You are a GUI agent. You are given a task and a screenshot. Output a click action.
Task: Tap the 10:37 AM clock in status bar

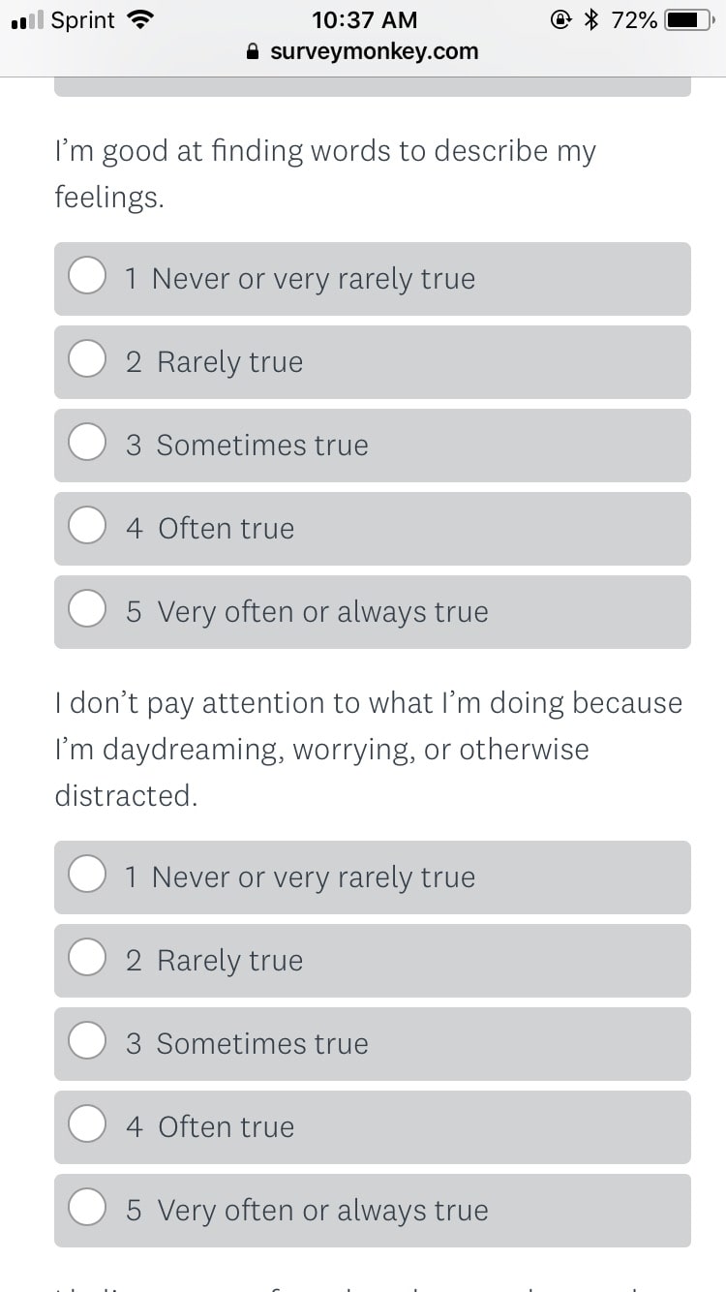pyautogui.click(x=364, y=19)
